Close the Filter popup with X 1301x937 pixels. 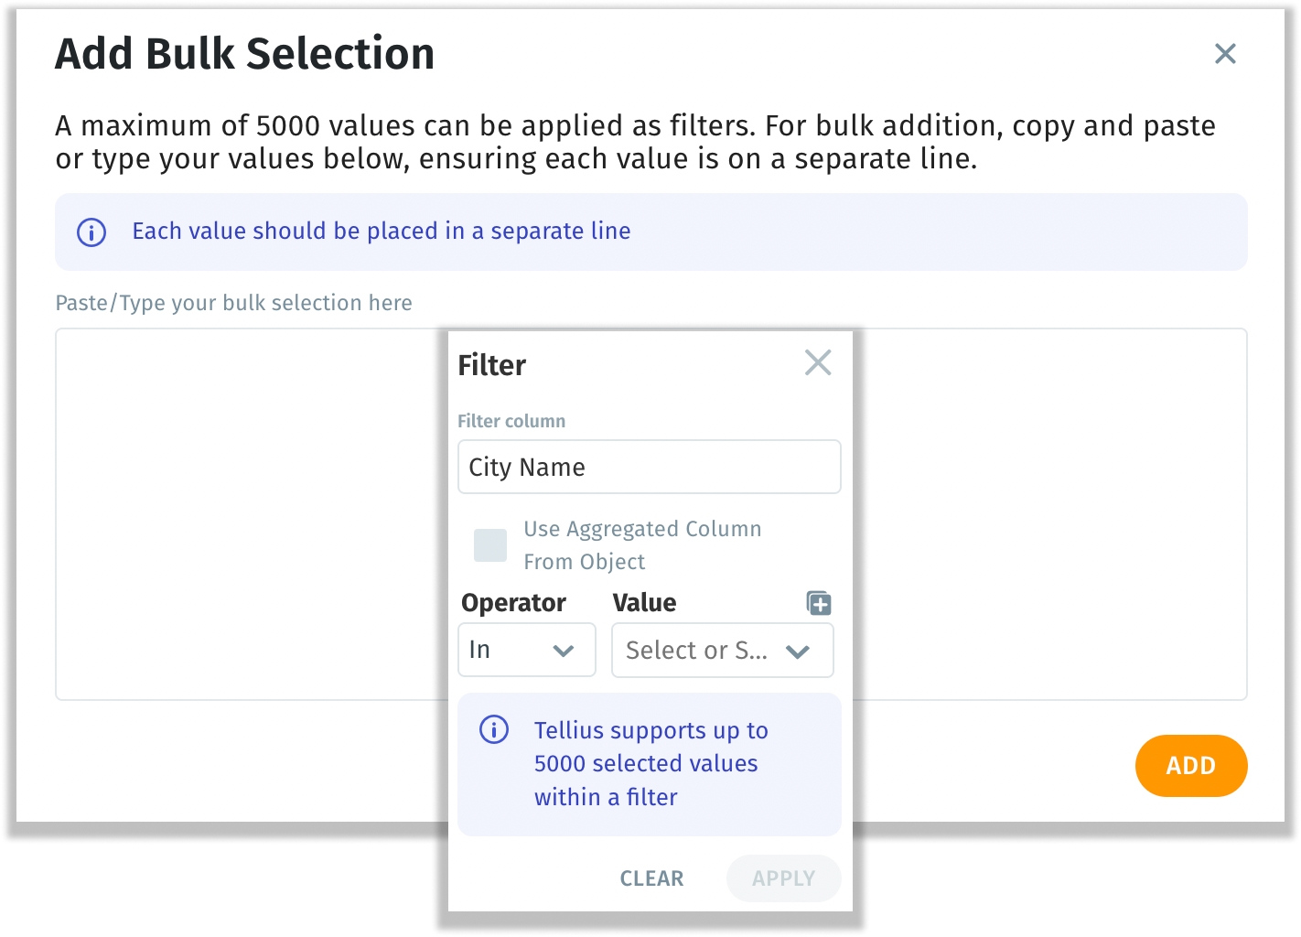(817, 363)
